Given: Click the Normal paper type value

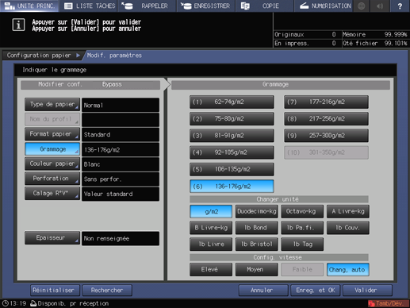Looking at the screenshot, I should coord(121,105).
